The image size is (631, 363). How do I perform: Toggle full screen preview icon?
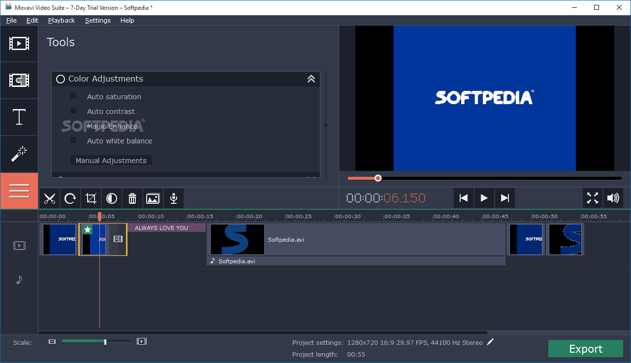[x=593, y=198]
